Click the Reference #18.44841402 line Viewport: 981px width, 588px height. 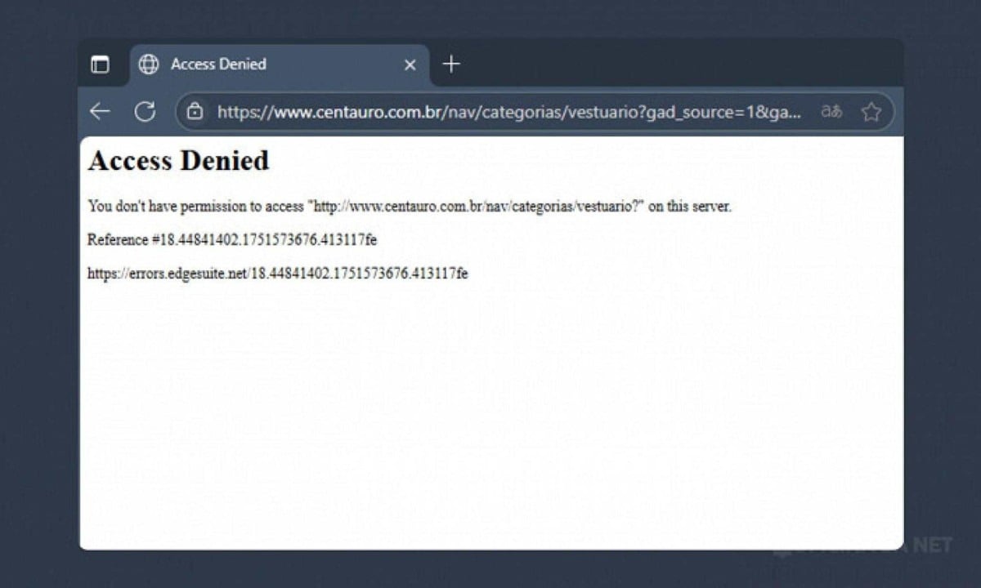(x=232, y=240)
